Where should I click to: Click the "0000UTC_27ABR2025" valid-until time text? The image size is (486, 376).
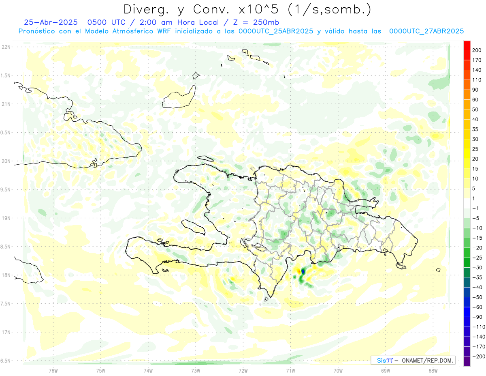click(426, 31)
